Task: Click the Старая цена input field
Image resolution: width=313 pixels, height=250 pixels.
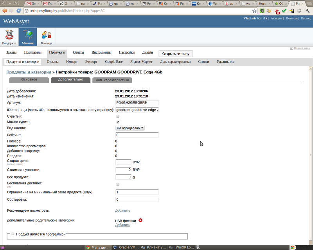Action: 123,162
